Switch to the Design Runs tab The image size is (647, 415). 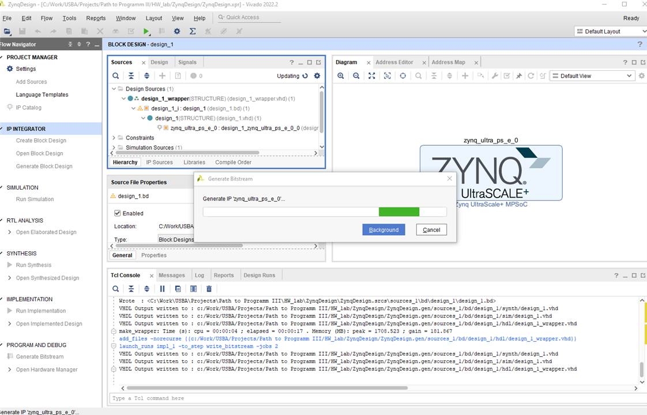pos(259,276)
